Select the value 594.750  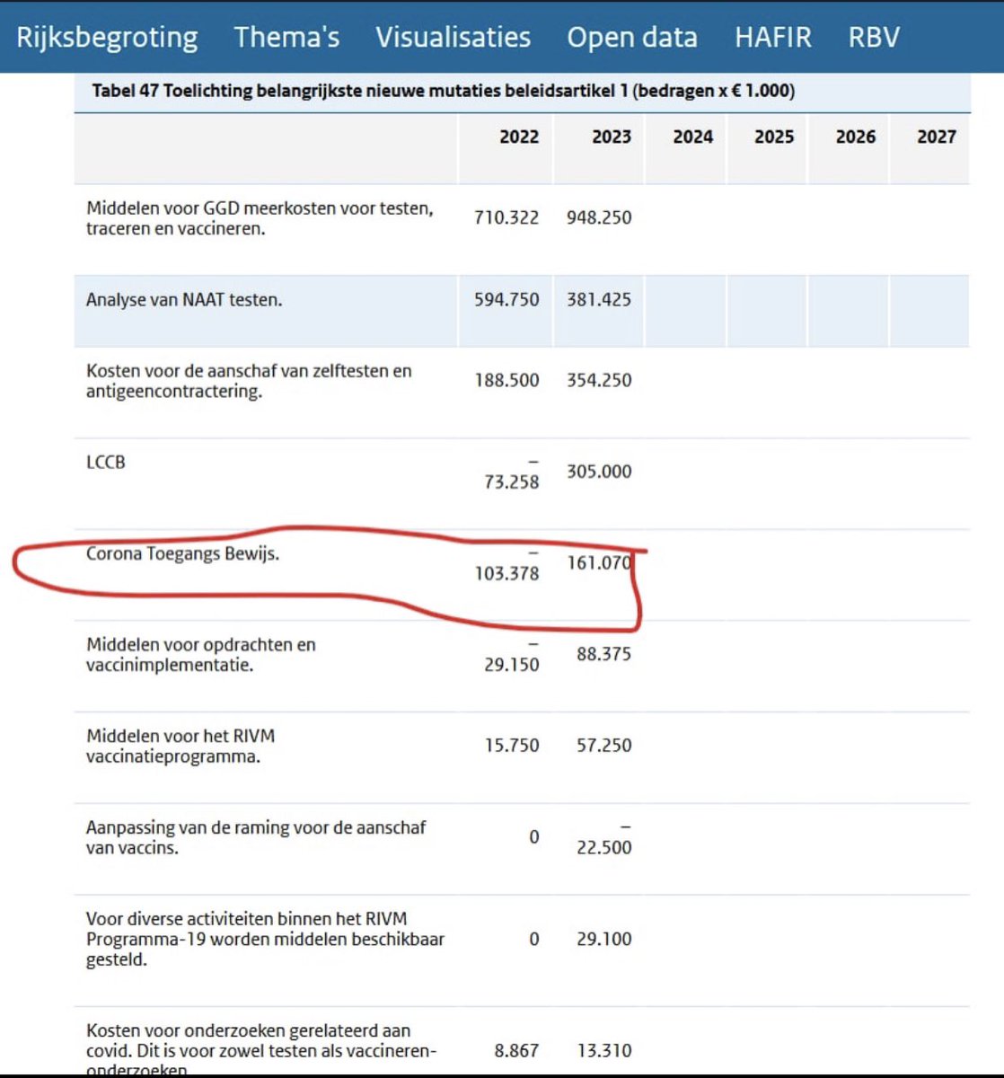[x=506, y=300]
